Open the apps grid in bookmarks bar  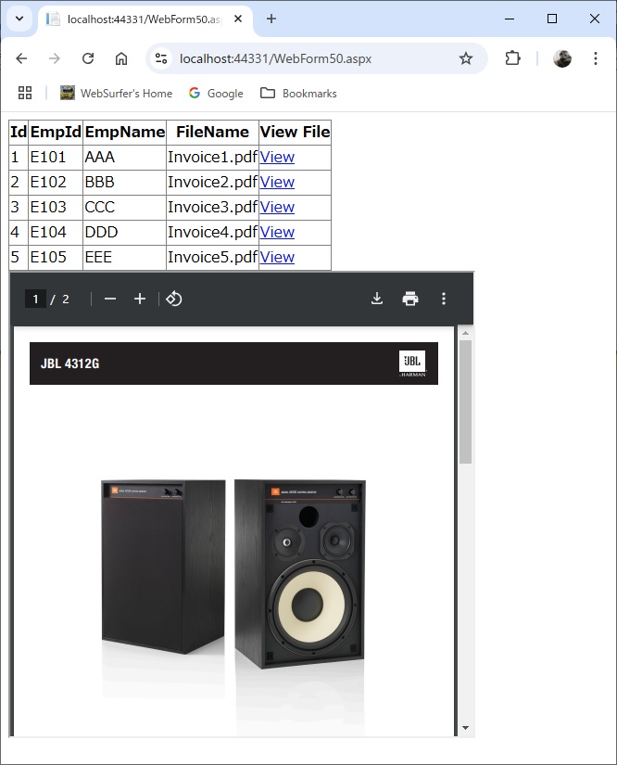pyautogui.click(x=25, y=93)
